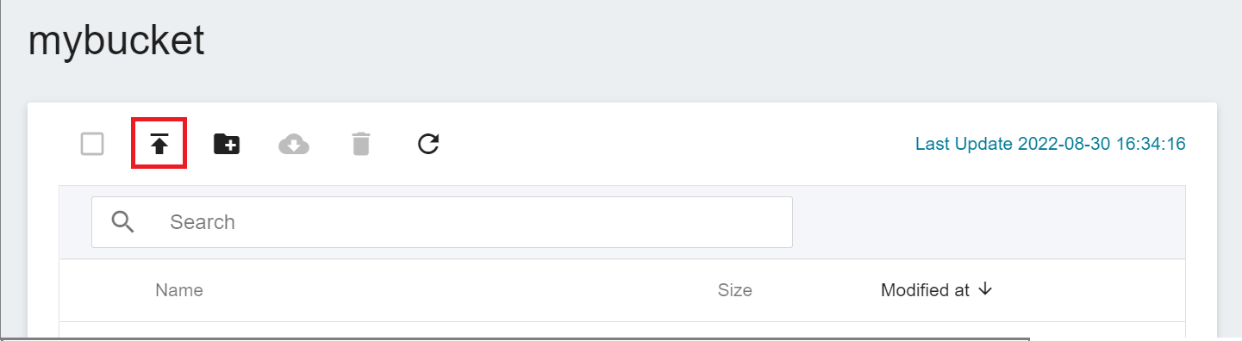
Task: Click the 16:34:16 time in Last Update
Action: point(1150,144)
